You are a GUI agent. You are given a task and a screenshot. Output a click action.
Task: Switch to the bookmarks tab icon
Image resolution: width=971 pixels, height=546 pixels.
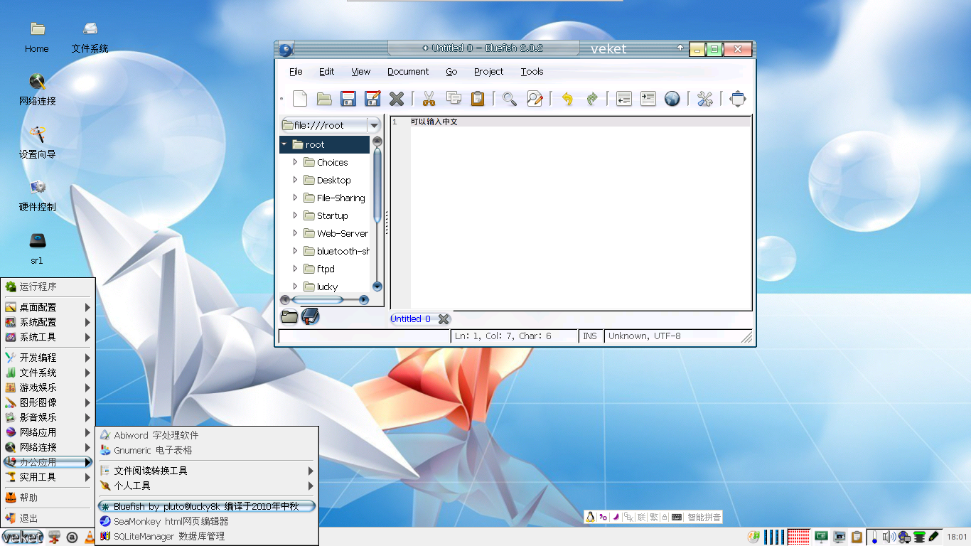coord(310,316)
